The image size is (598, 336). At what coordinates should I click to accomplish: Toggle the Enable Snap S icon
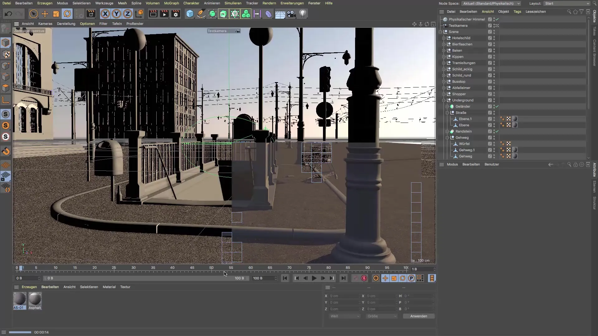(6, 114)
